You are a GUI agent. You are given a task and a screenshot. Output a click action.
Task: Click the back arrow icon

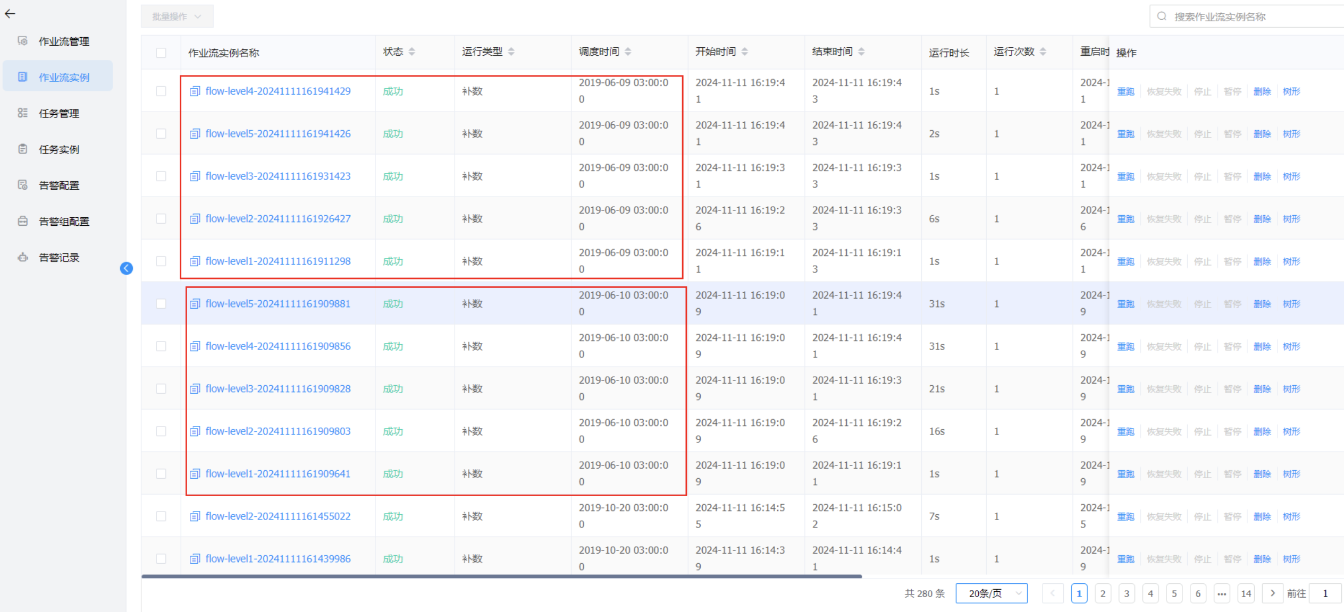point(10,14)
